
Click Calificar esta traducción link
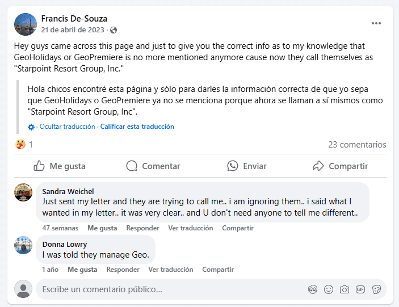click(x=137, y=127)
